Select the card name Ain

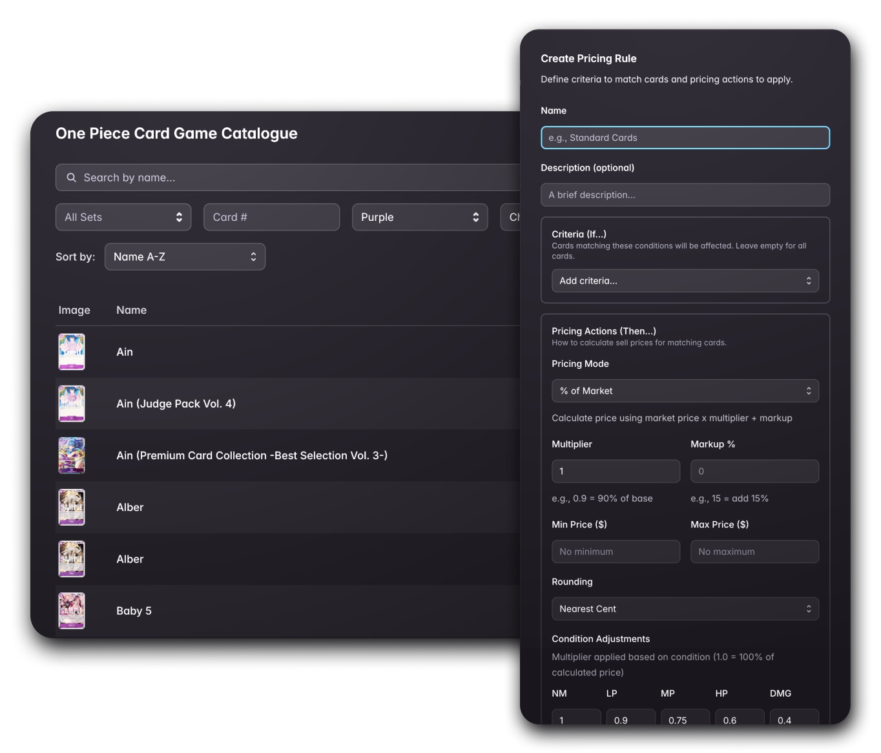coord(125,352)
